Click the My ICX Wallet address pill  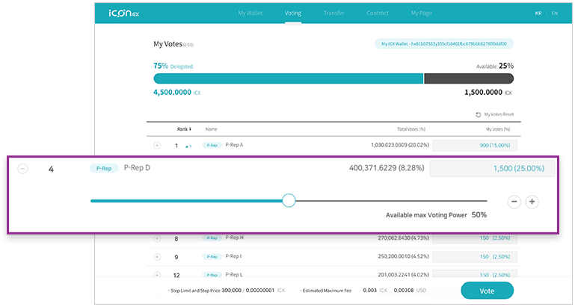(444, 44)
